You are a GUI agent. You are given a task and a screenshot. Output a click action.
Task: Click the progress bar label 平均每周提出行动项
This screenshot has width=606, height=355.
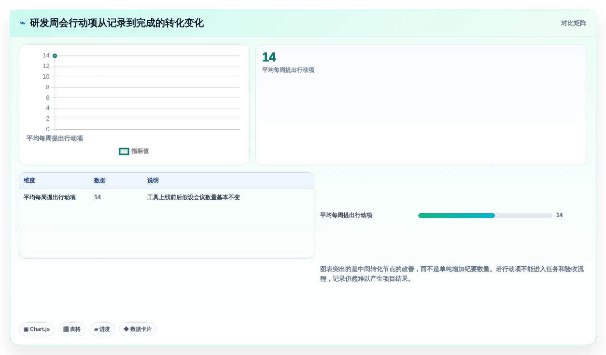click(x=346, y=216)
